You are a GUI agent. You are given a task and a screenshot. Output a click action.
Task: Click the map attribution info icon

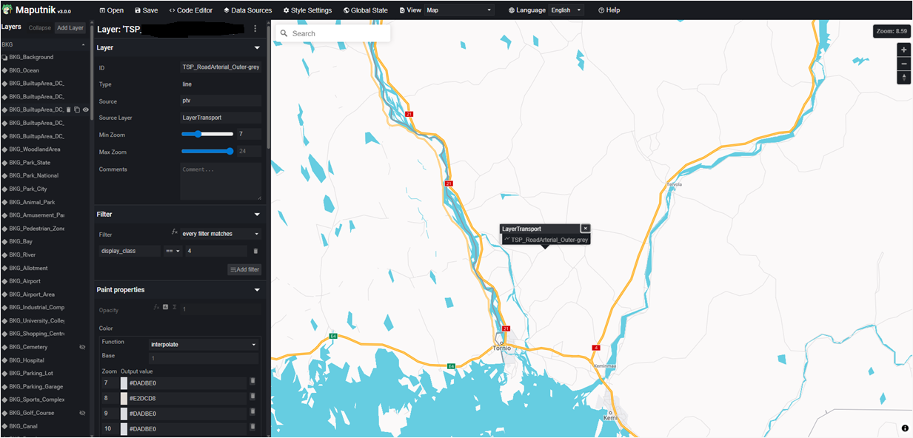coord(905,428)
